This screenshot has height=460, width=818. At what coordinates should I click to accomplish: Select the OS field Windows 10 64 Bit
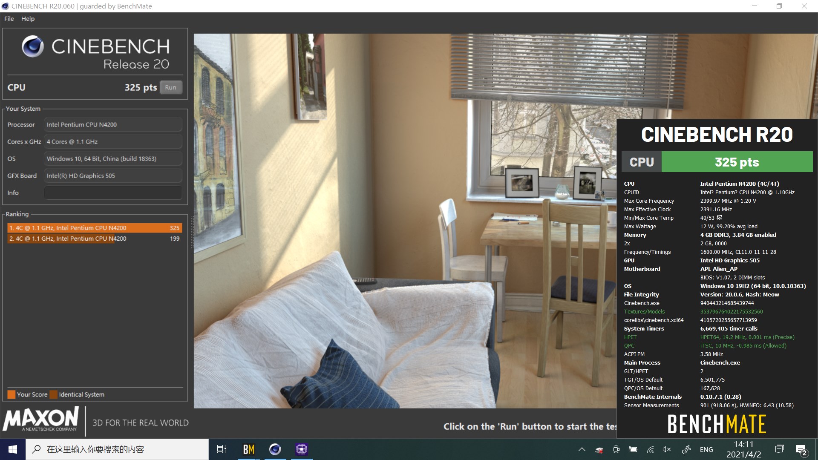113,158
